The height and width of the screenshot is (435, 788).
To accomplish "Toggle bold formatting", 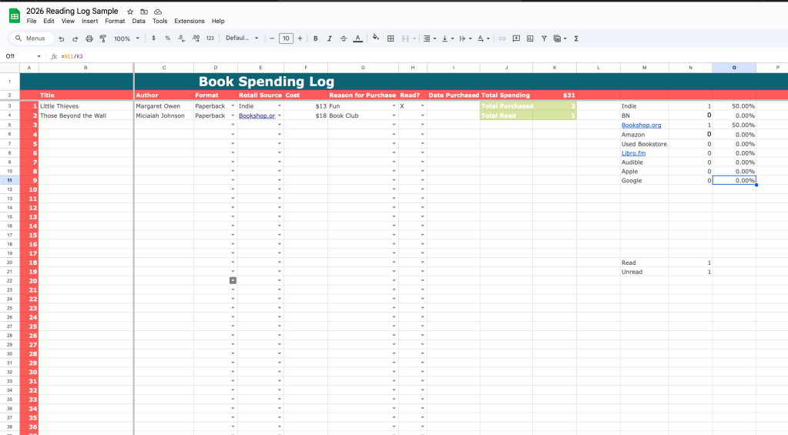I will [x=315, y=38].
